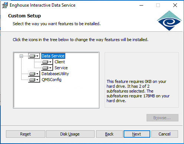Open the Client install option dropdown arrow
This screenshot has width=184, height=144.
[50, 62]
